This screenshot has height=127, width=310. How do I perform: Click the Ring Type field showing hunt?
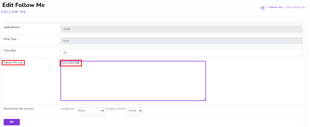[x=181, y=41]
